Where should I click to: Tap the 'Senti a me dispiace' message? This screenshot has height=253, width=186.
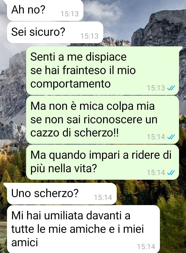[x=103, y=70]
